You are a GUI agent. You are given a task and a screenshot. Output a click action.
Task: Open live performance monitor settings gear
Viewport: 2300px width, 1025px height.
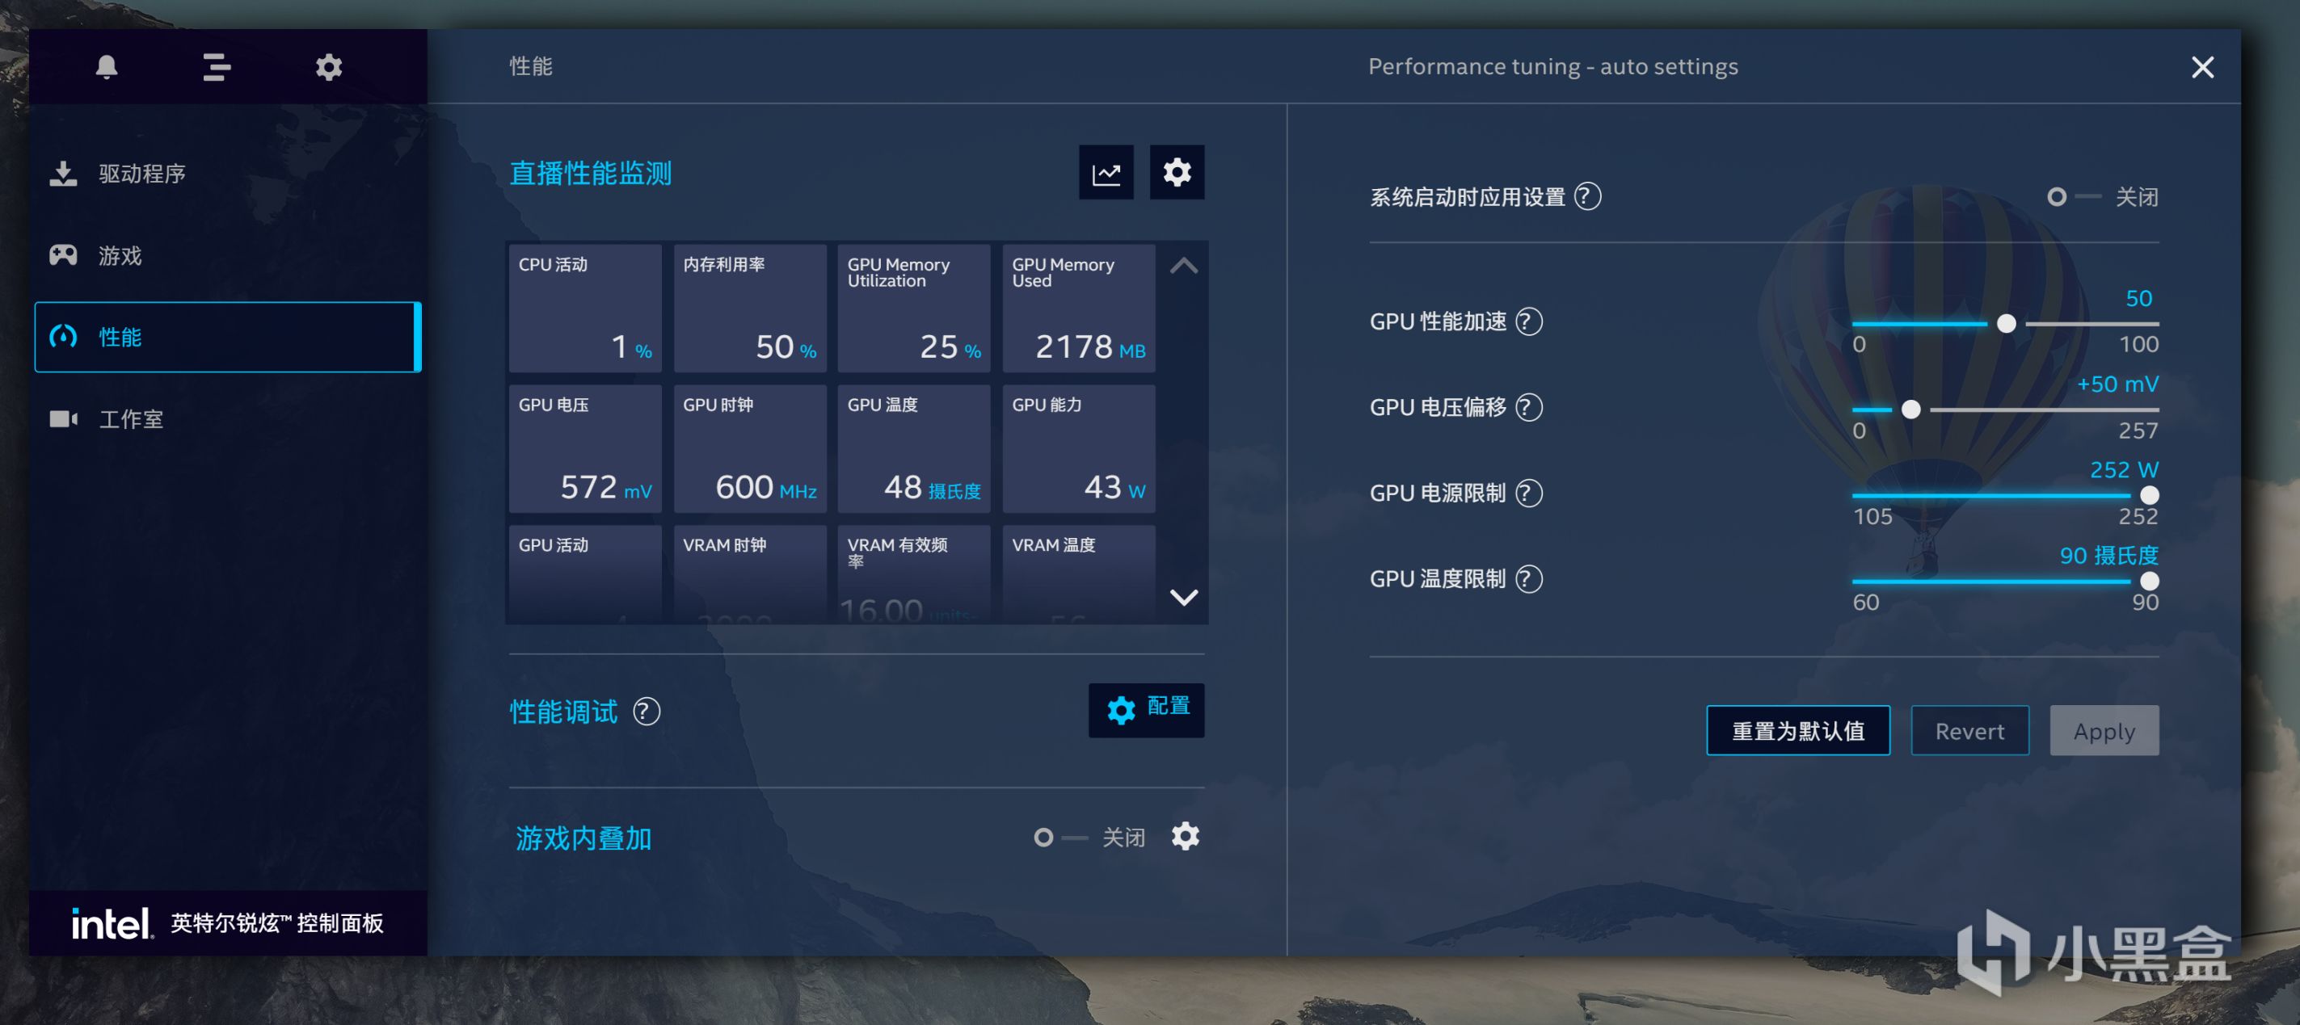[x=1176, y=173]
